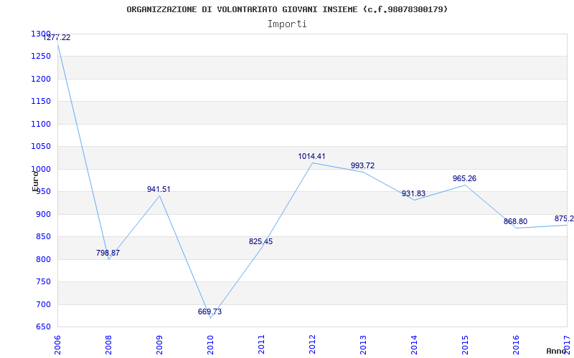
Task: Select the 2015 x-axis year label
Action: click(x=464, y=345)
